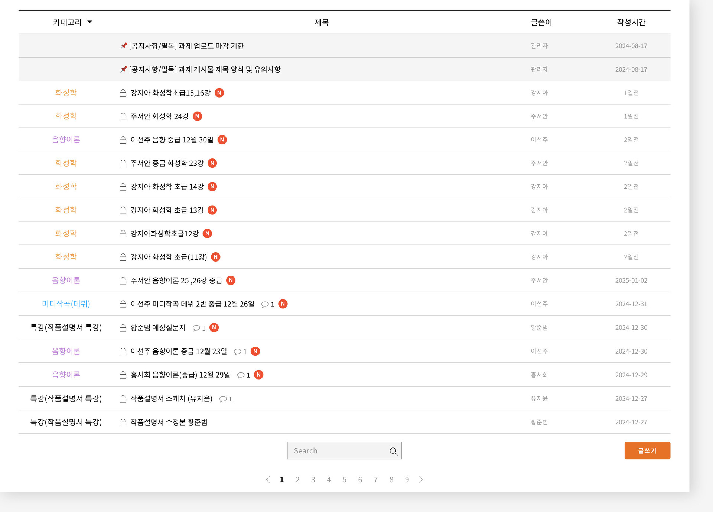Viewport: 713px width, 512px height.
Task: Open post 작품설명서 스케치 (유지윤)
Action: (x=171, y=398)
